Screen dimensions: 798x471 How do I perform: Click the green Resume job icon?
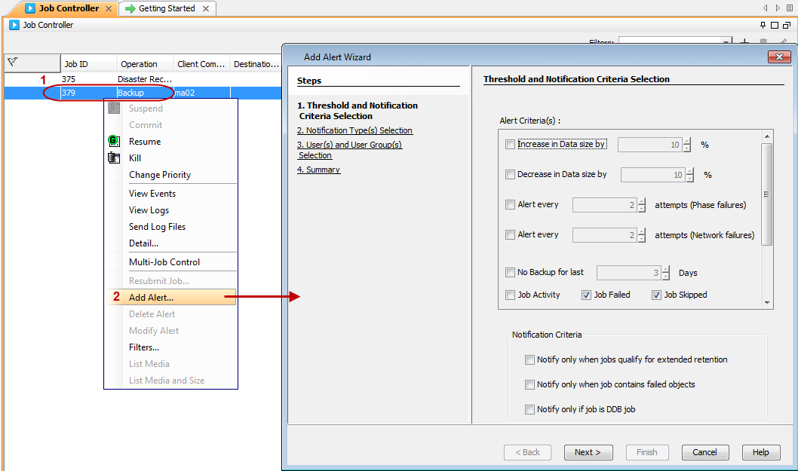point(114,141)
